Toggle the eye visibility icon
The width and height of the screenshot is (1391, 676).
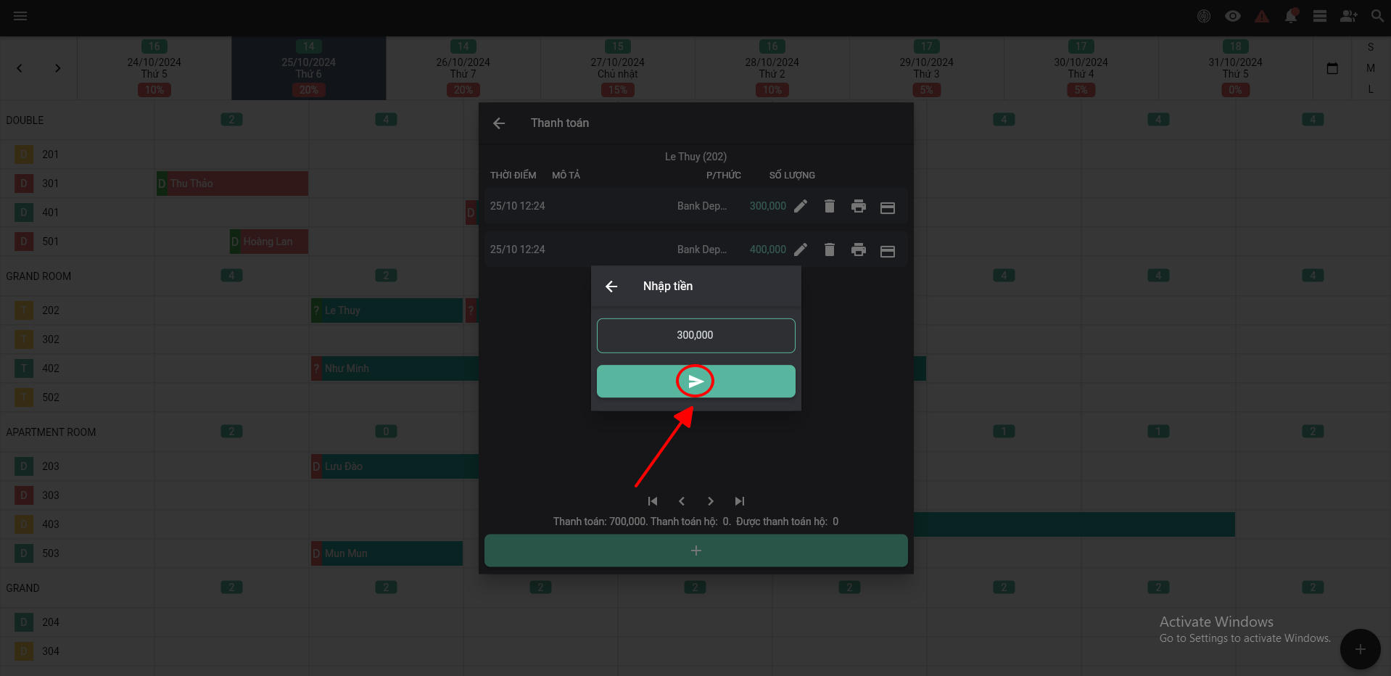click(1233, 16)
